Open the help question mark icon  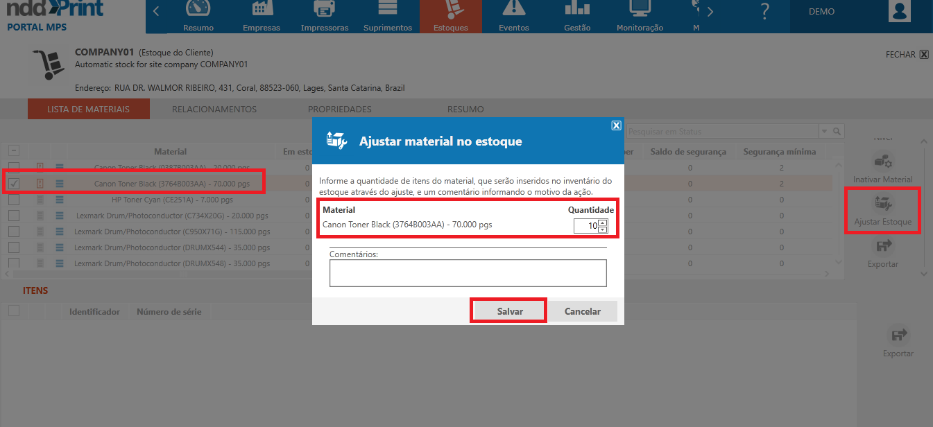click(764, 12)
